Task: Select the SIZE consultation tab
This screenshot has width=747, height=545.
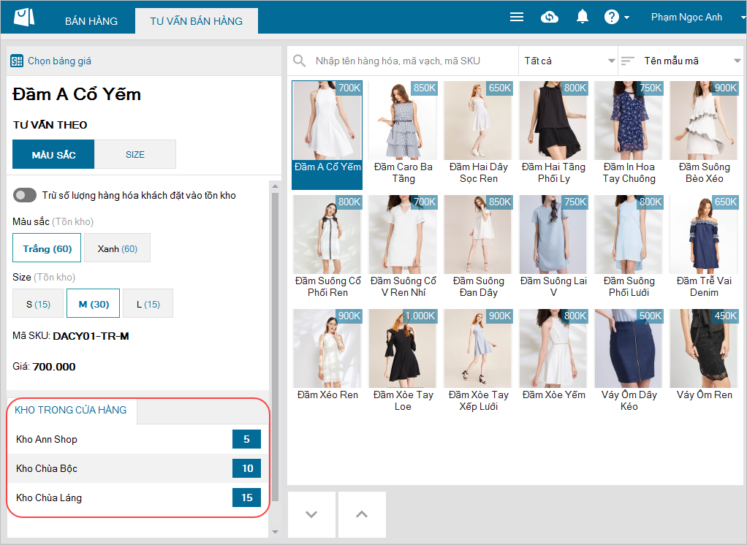Action: pos(135,154)
